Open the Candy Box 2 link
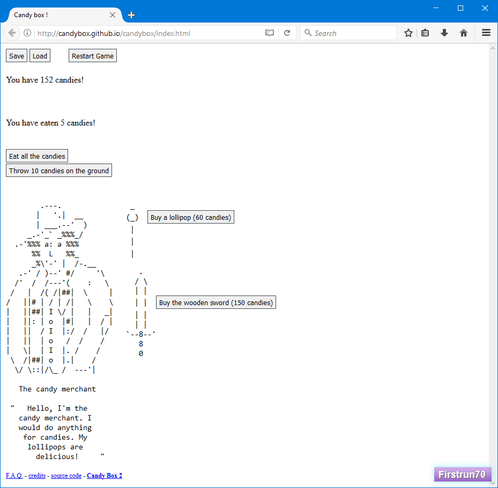This screenshot has width=498, height=488. pyautogui.click(x=105, y=476)
